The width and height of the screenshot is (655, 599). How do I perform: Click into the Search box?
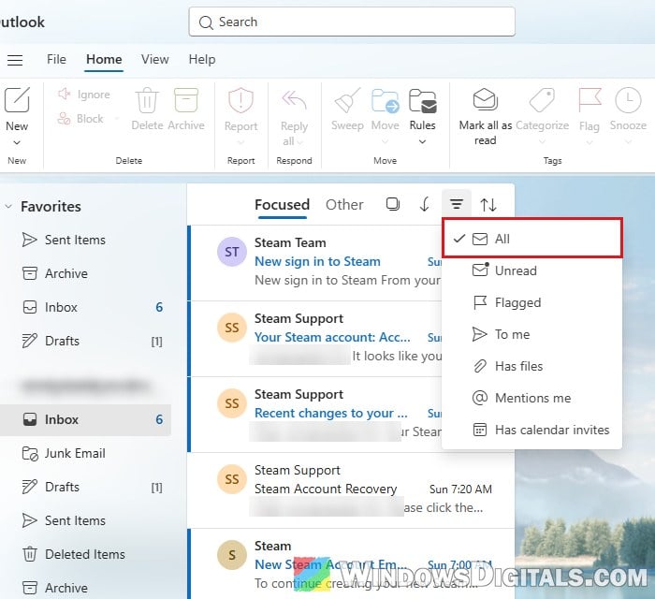(x=352, y=22)
